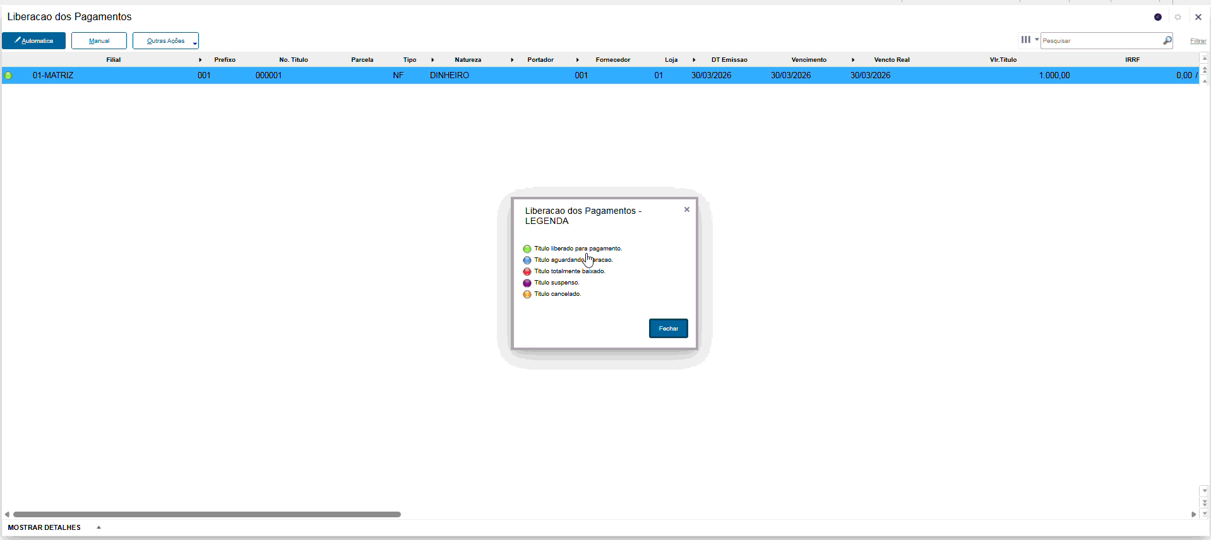Click the Filtrar link
The height and width of the screenshot is (540, 1211).
point(1198,41)
